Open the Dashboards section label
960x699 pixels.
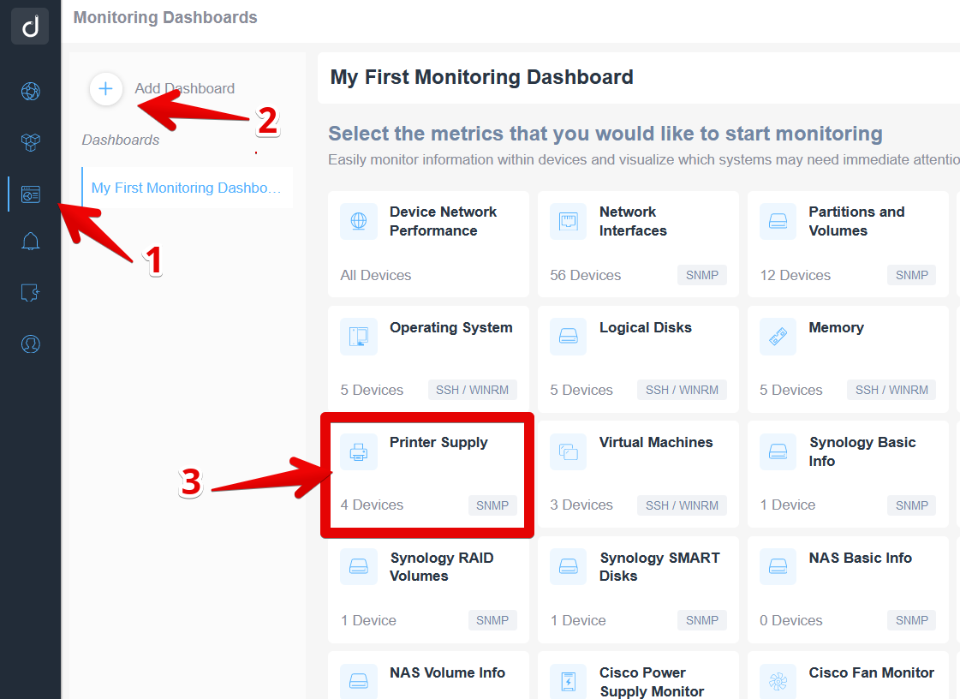[x=120, y=139]
